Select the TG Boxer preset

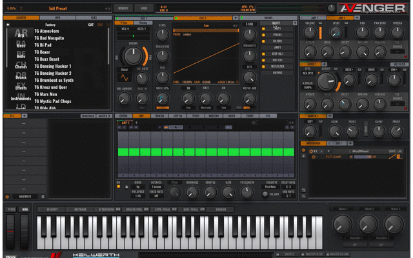point(42,52)
